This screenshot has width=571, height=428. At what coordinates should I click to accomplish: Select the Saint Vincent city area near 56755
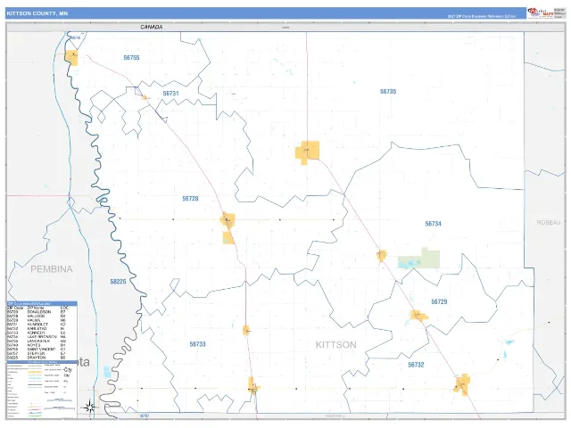coord(71,57)
